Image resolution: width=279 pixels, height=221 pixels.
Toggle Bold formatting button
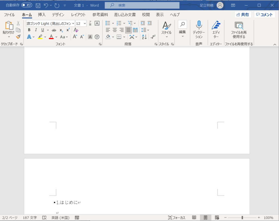pyautogui.click(x=29, y=30)
